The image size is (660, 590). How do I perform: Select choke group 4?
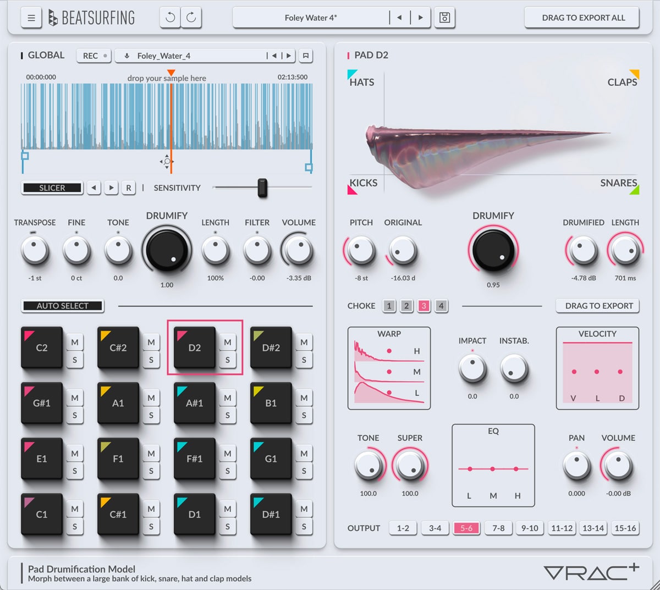tap(441, 306)
